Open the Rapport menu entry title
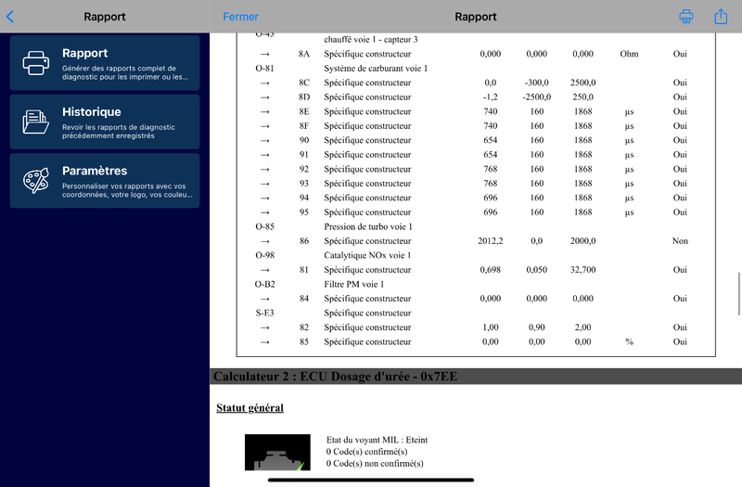Viewport: 742px width, 487px height. [x=84, y=54]
